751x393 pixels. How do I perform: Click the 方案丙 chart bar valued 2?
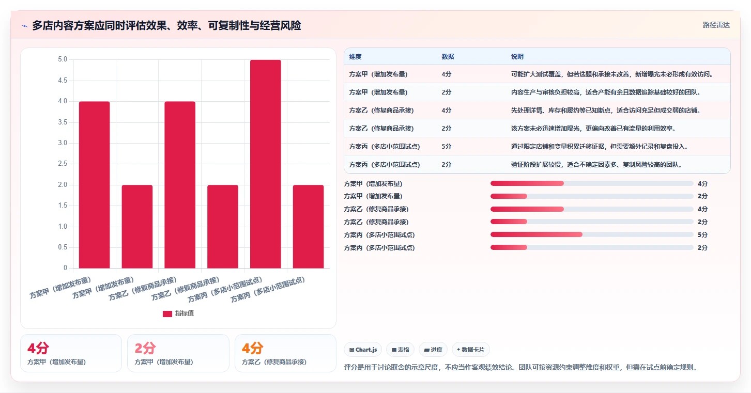(309, 226)
